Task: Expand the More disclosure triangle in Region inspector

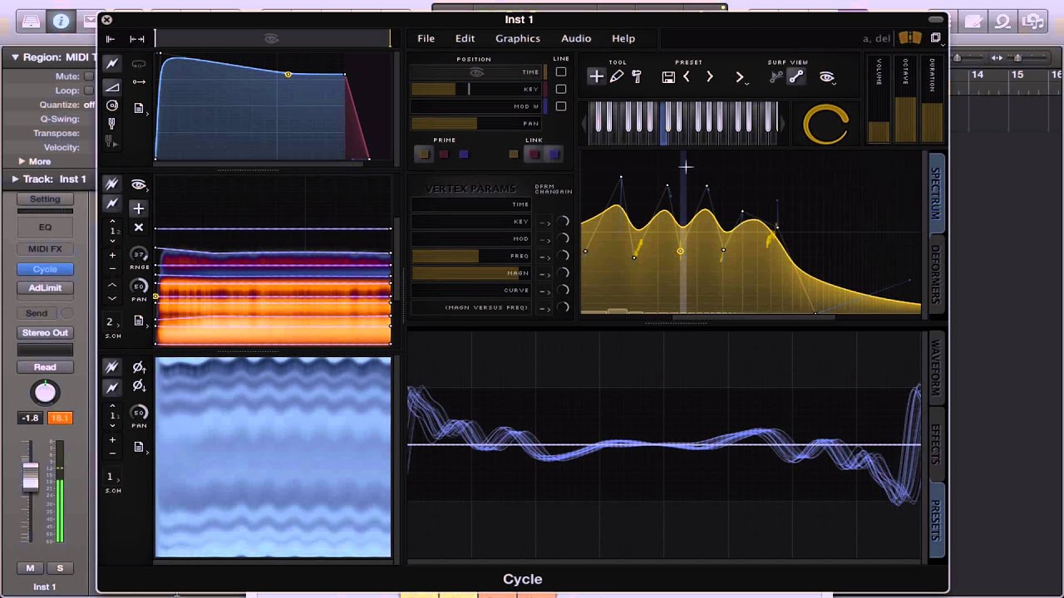Action: pos(22,161)
